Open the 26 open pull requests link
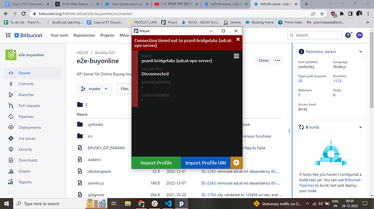The image size is (374, 209). tap(300, 81)
